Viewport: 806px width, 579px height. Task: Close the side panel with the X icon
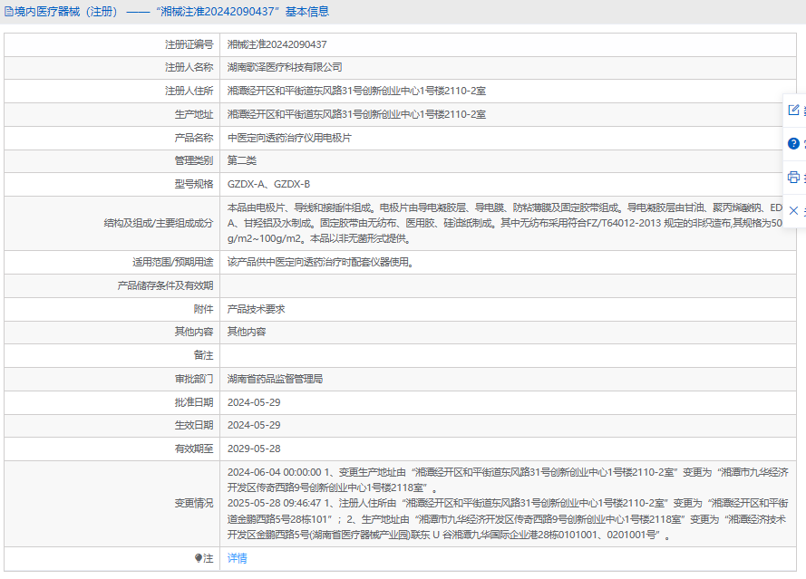coord(793,210)
